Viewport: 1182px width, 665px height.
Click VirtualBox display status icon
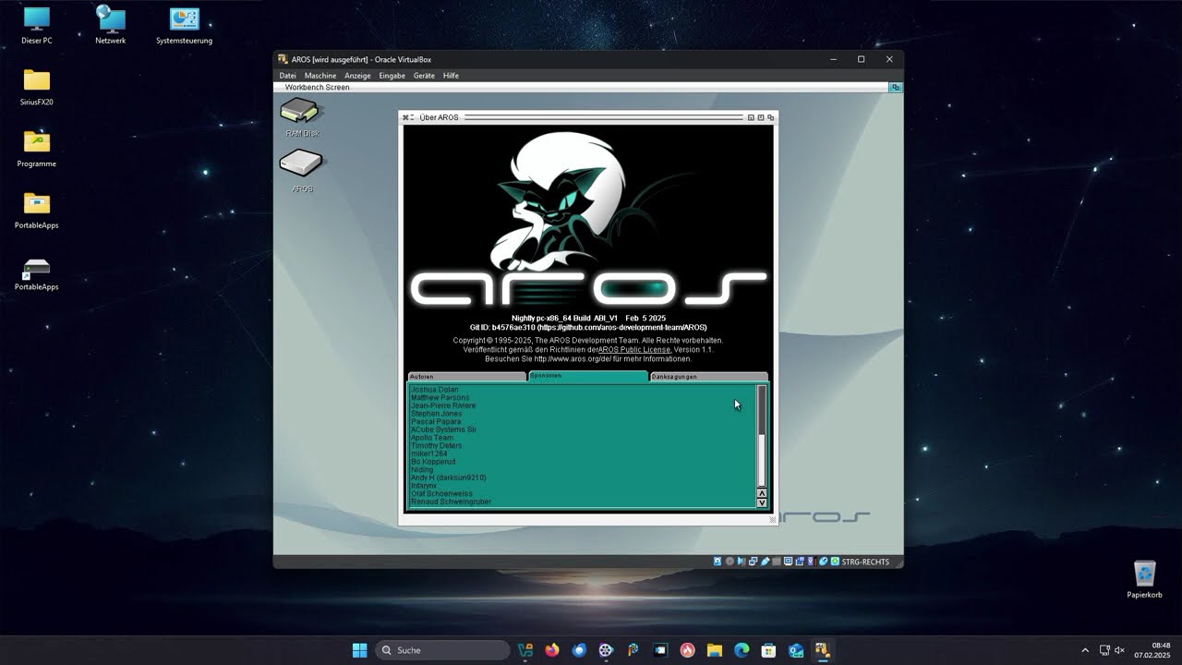[x=789, y=562]
